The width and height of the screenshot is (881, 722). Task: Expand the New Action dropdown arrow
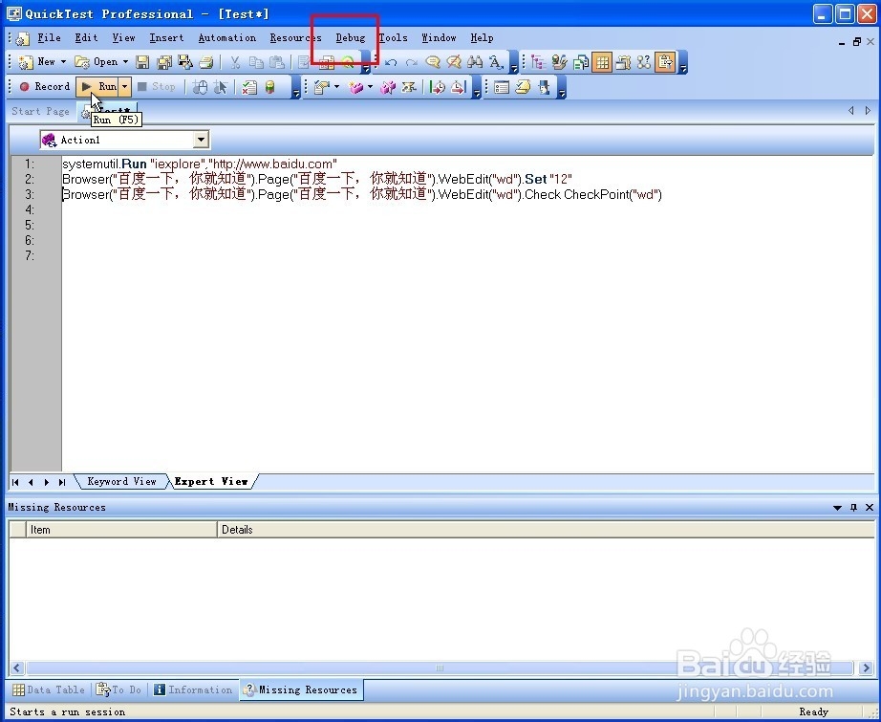pos(370,87)
